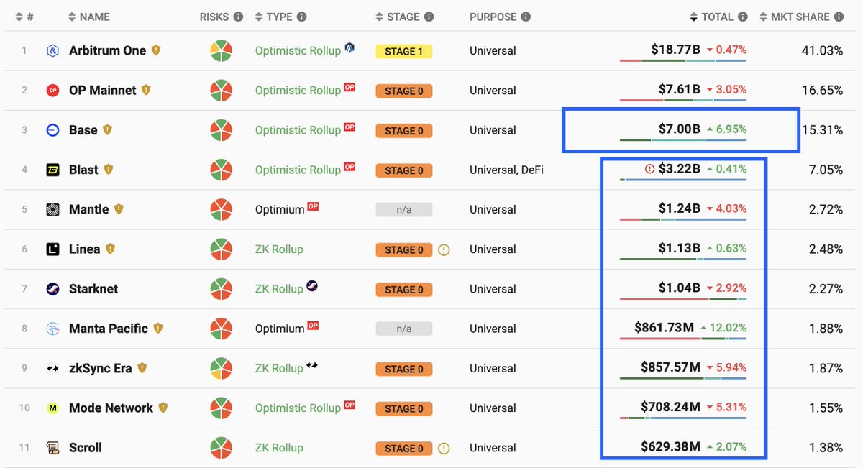Click the Starknet project logo
Viewport: 863px width, 468px height.
[52, 289]
